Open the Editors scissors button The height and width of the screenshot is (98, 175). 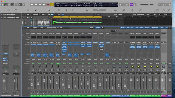pos(24,5)
